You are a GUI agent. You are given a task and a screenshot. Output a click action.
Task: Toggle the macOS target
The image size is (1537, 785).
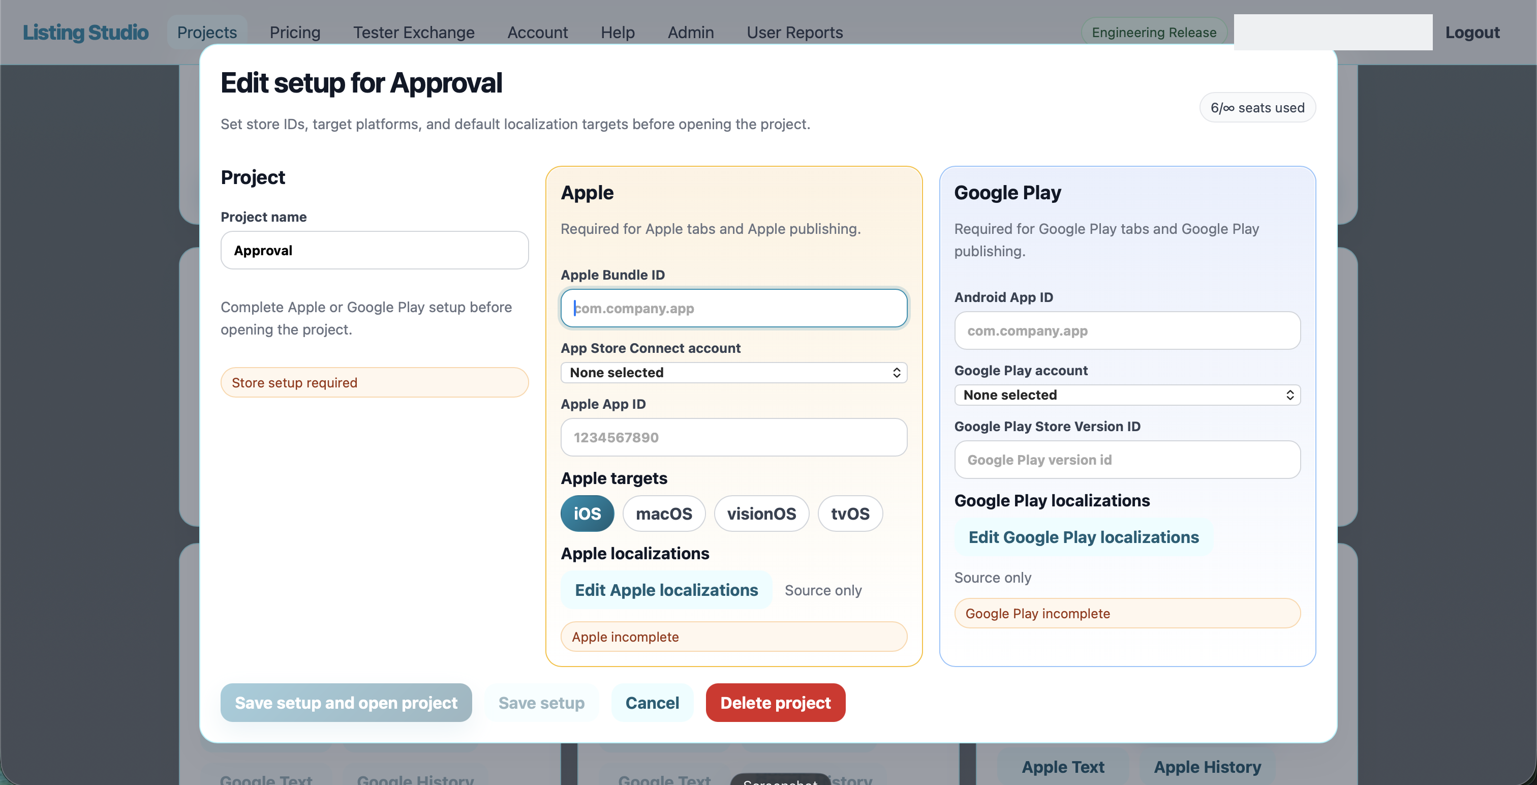point(663,514)
